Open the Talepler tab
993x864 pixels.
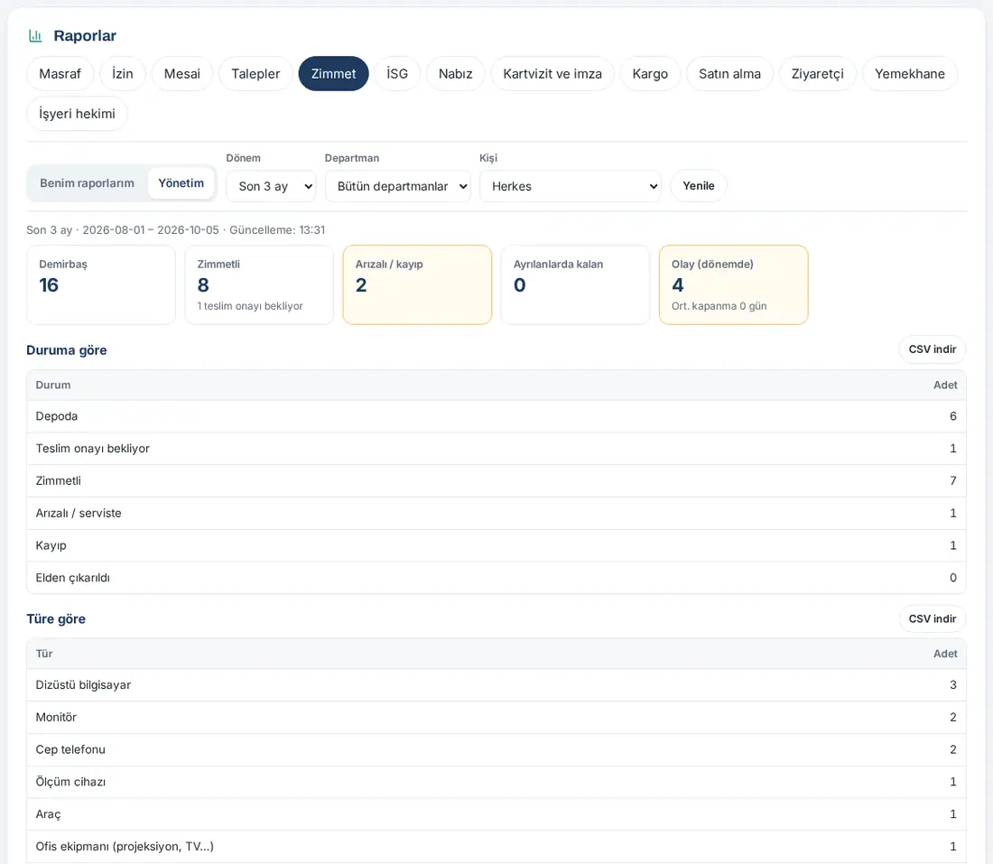(x=255, y=73)
